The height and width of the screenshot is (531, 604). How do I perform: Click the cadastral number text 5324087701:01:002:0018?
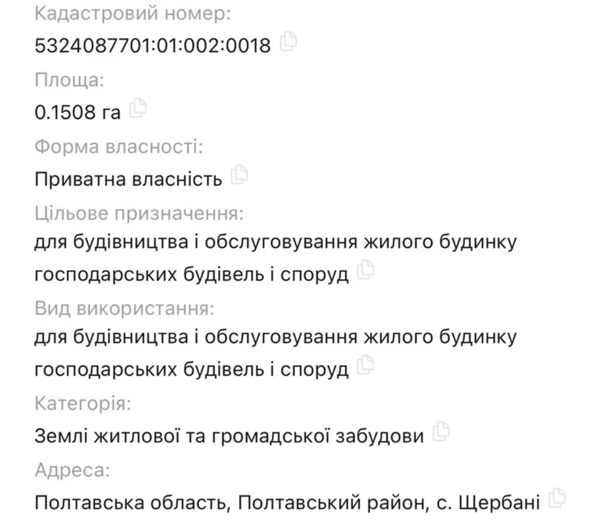click(x=153, y=46)
